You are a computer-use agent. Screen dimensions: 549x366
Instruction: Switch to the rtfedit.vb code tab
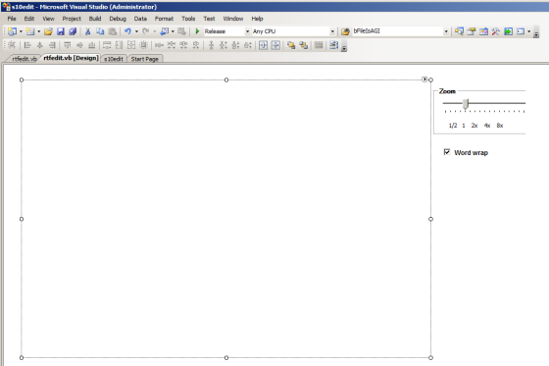pos(25,59)
